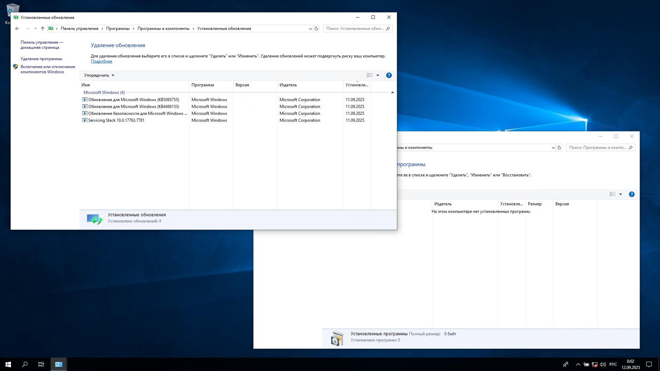
Task: Sort by 'Издатель' column in Updates window
Action: 310,85
